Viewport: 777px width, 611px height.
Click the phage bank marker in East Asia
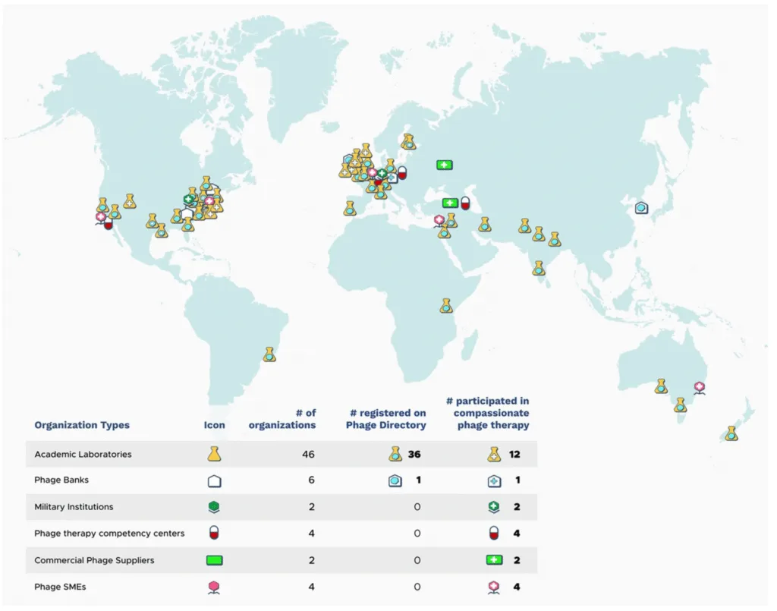coord(641,207)
